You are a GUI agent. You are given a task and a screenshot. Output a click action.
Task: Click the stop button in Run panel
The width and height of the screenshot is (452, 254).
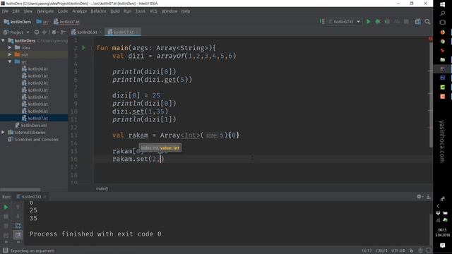(x=6, y=217)
